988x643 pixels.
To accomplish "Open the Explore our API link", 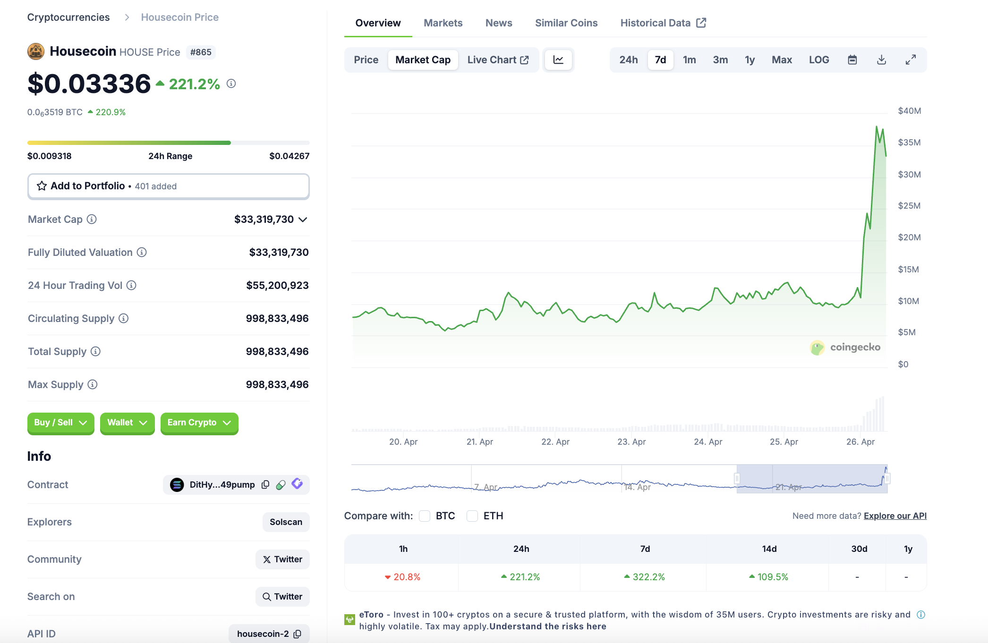I will (x=895, y=516).
